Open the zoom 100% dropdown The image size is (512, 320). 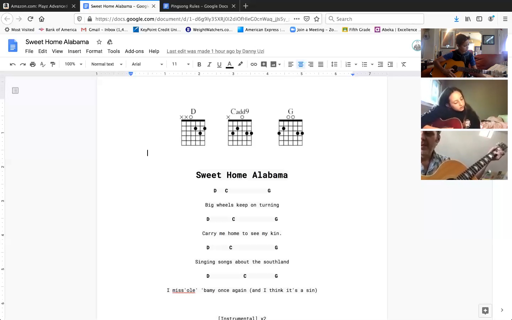click(x=73, y=64)
